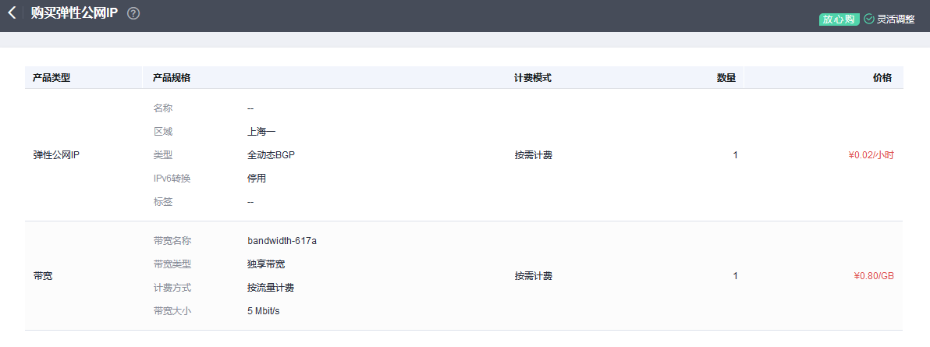The width and height of the screenshot is (930, 347).
Task: Open the help question mark icon
Action: (133, 13)
